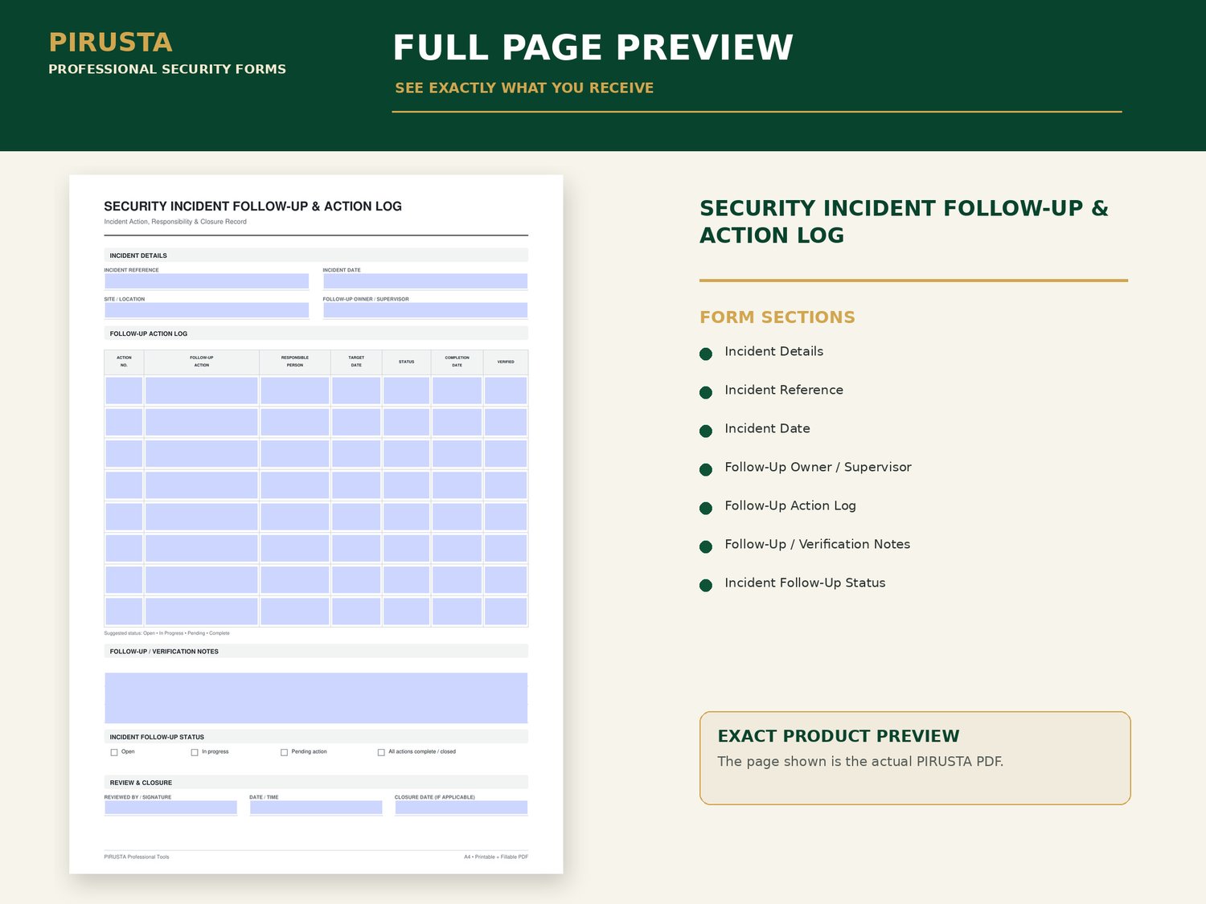
Task: Click the first-row Follow-Up Action cell
Action: pyautogui.click(x=202, y=391)
